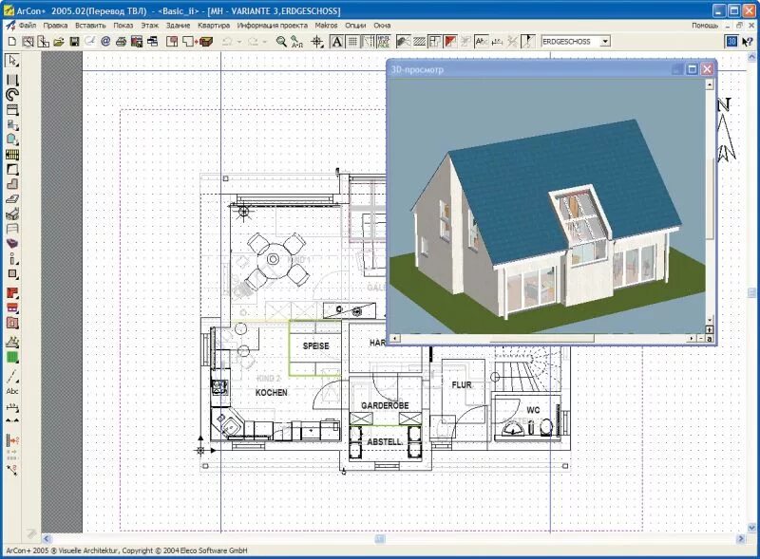Click the brown 3D box icon in toolbar

click(206, 42)
